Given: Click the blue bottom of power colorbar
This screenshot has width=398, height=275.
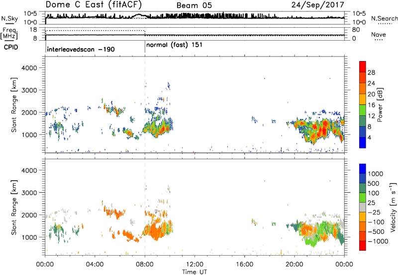Looking at the screenshot, I should [363, 142].
